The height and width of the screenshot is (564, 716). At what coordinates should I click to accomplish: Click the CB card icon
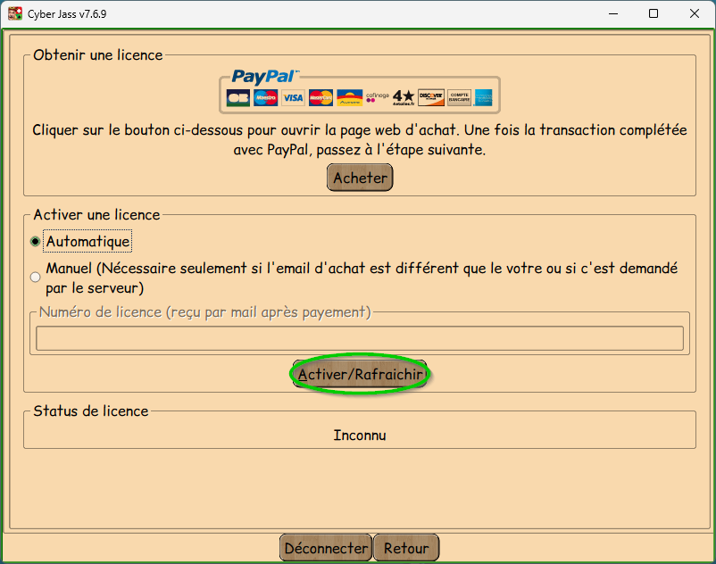(237, 97)
